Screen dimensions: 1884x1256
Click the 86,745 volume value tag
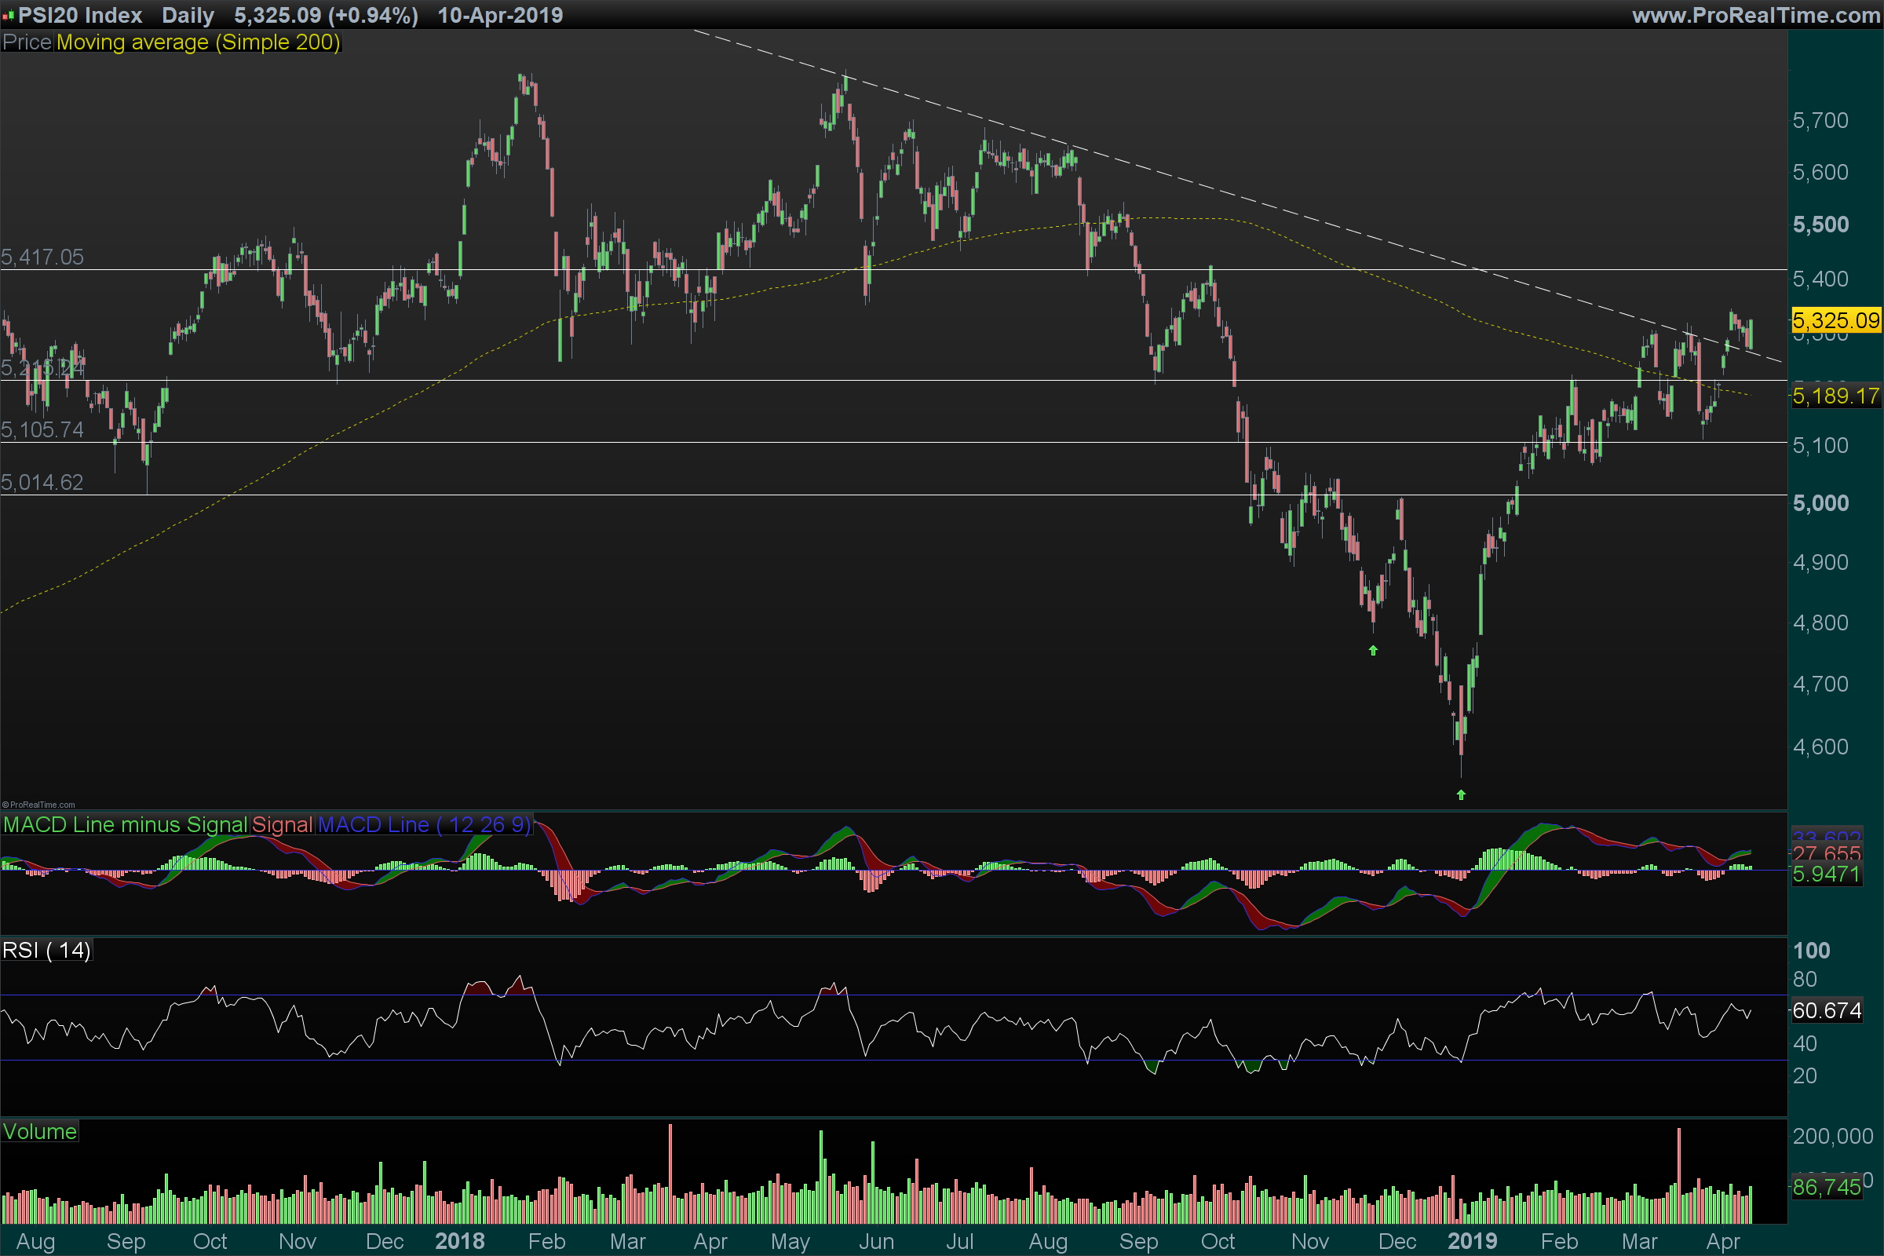[1827, 1187]
